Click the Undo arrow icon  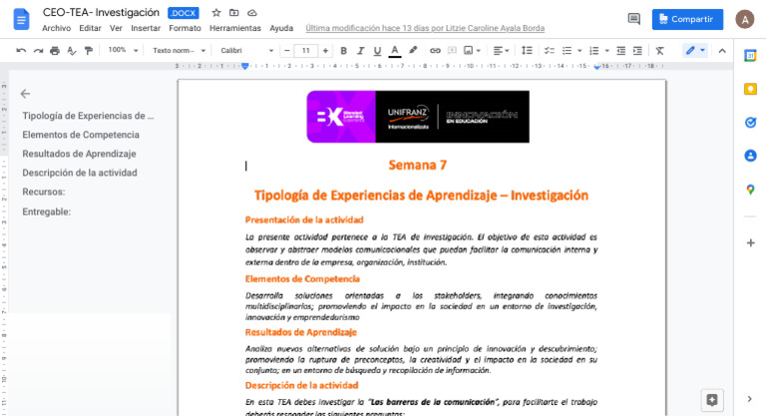[21, 50]
